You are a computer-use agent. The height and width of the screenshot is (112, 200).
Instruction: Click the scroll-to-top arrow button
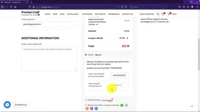click(x=192, y=106)
